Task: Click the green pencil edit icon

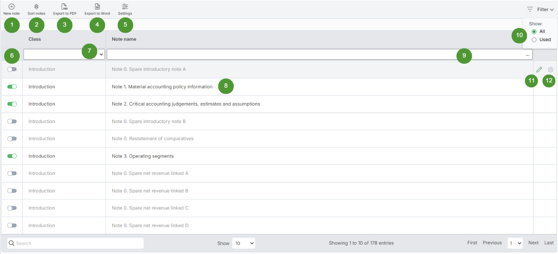Action: tap(539, 69)
